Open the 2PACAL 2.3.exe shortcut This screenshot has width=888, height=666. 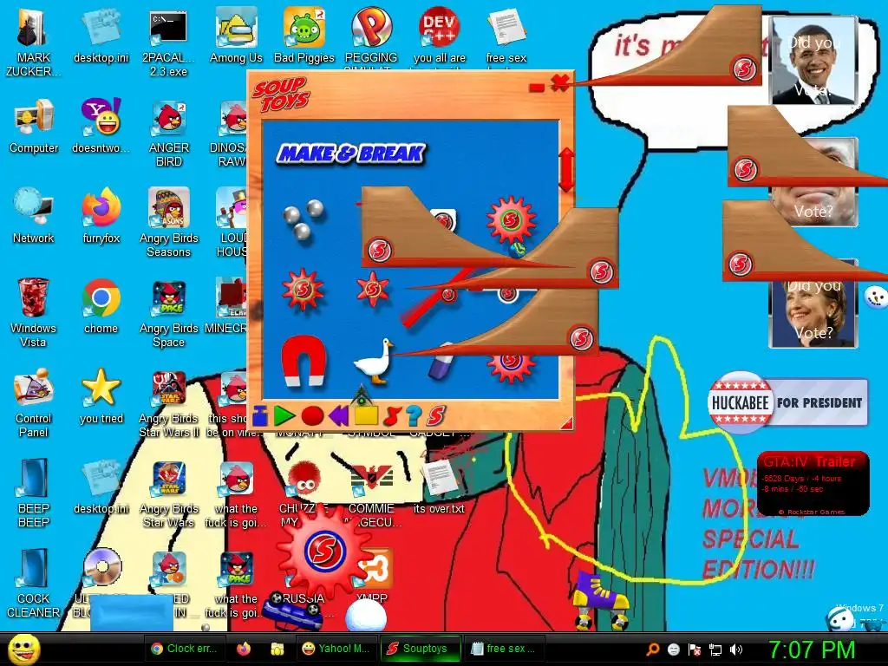pyautogui.click(x=168, y=42)
